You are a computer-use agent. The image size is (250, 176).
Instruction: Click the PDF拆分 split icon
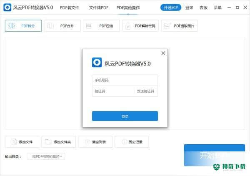(12, 26)
